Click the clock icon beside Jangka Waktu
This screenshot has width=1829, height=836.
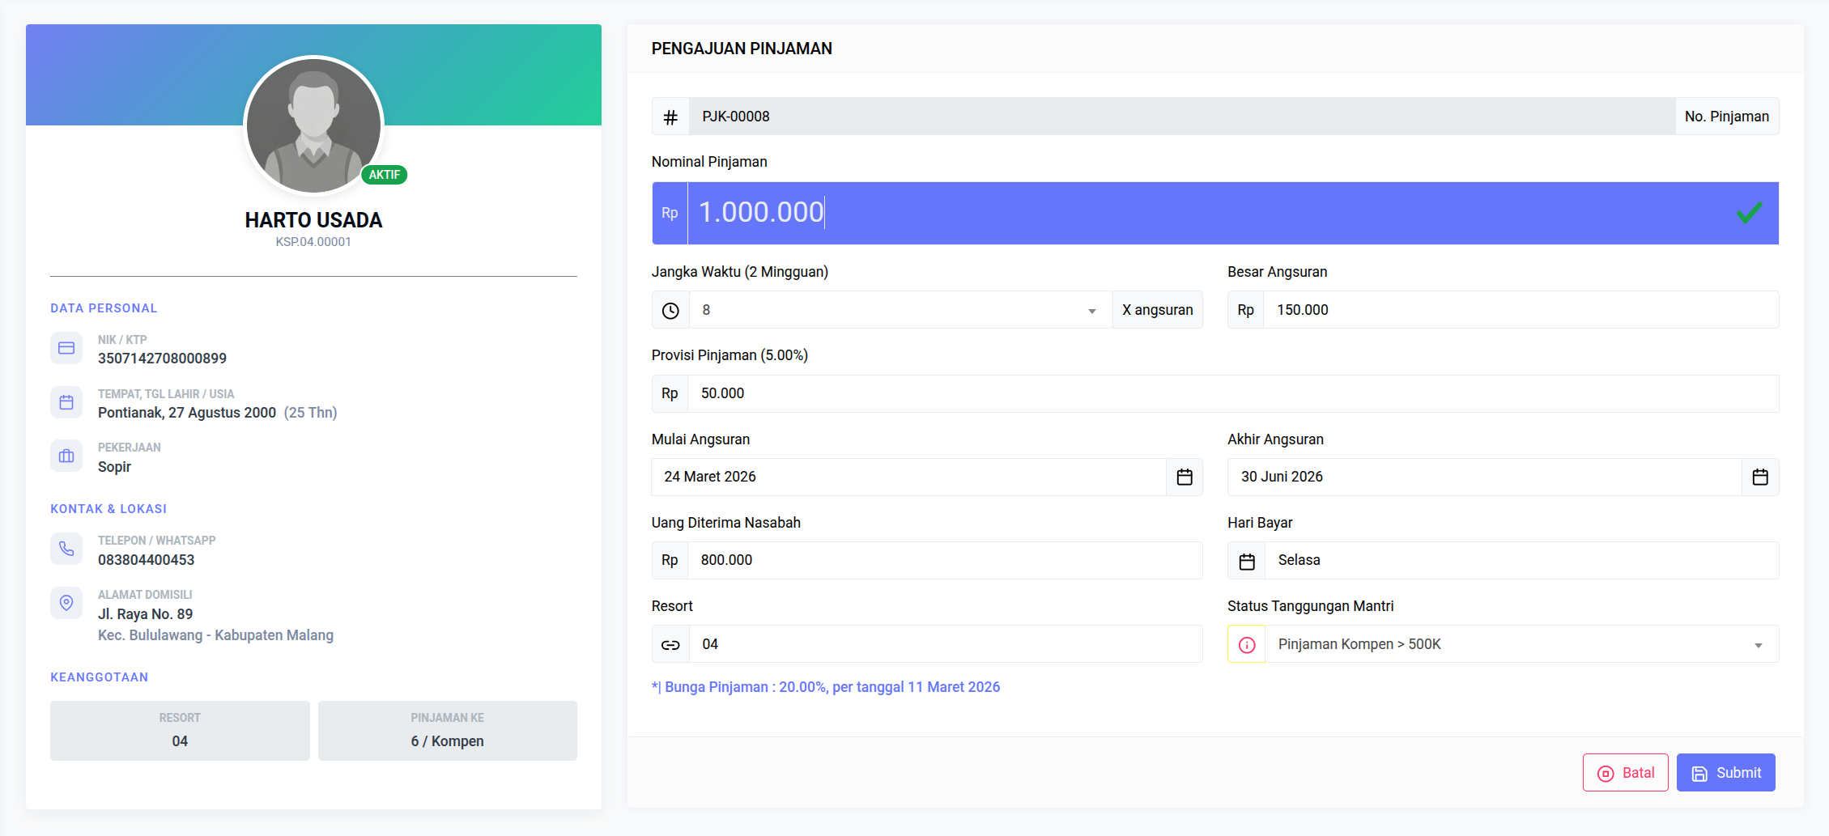pos(670,309)
